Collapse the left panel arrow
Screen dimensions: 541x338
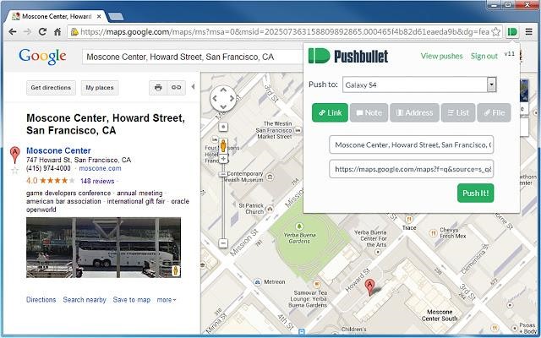point(193,87)
